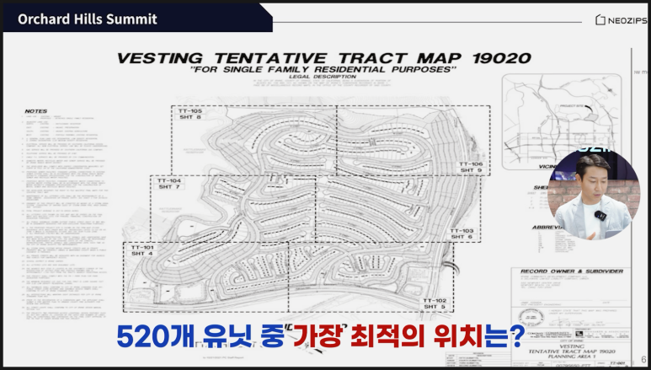Viewport: 651px width, 370px height.
Task: Click the 'NOTES' heading on the left
Action: (35, 111)
